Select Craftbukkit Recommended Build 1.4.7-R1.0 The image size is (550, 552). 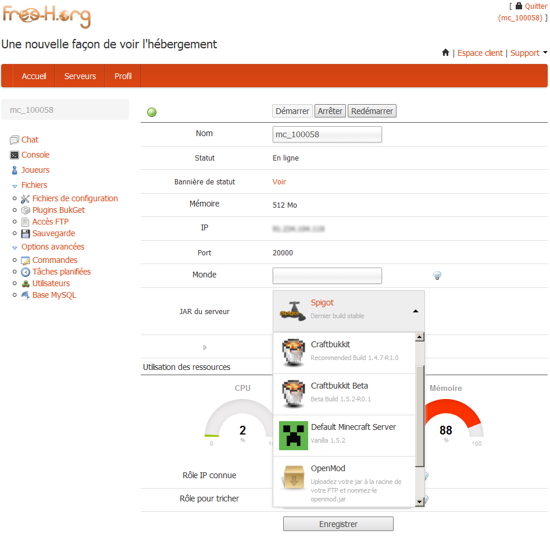344,352
